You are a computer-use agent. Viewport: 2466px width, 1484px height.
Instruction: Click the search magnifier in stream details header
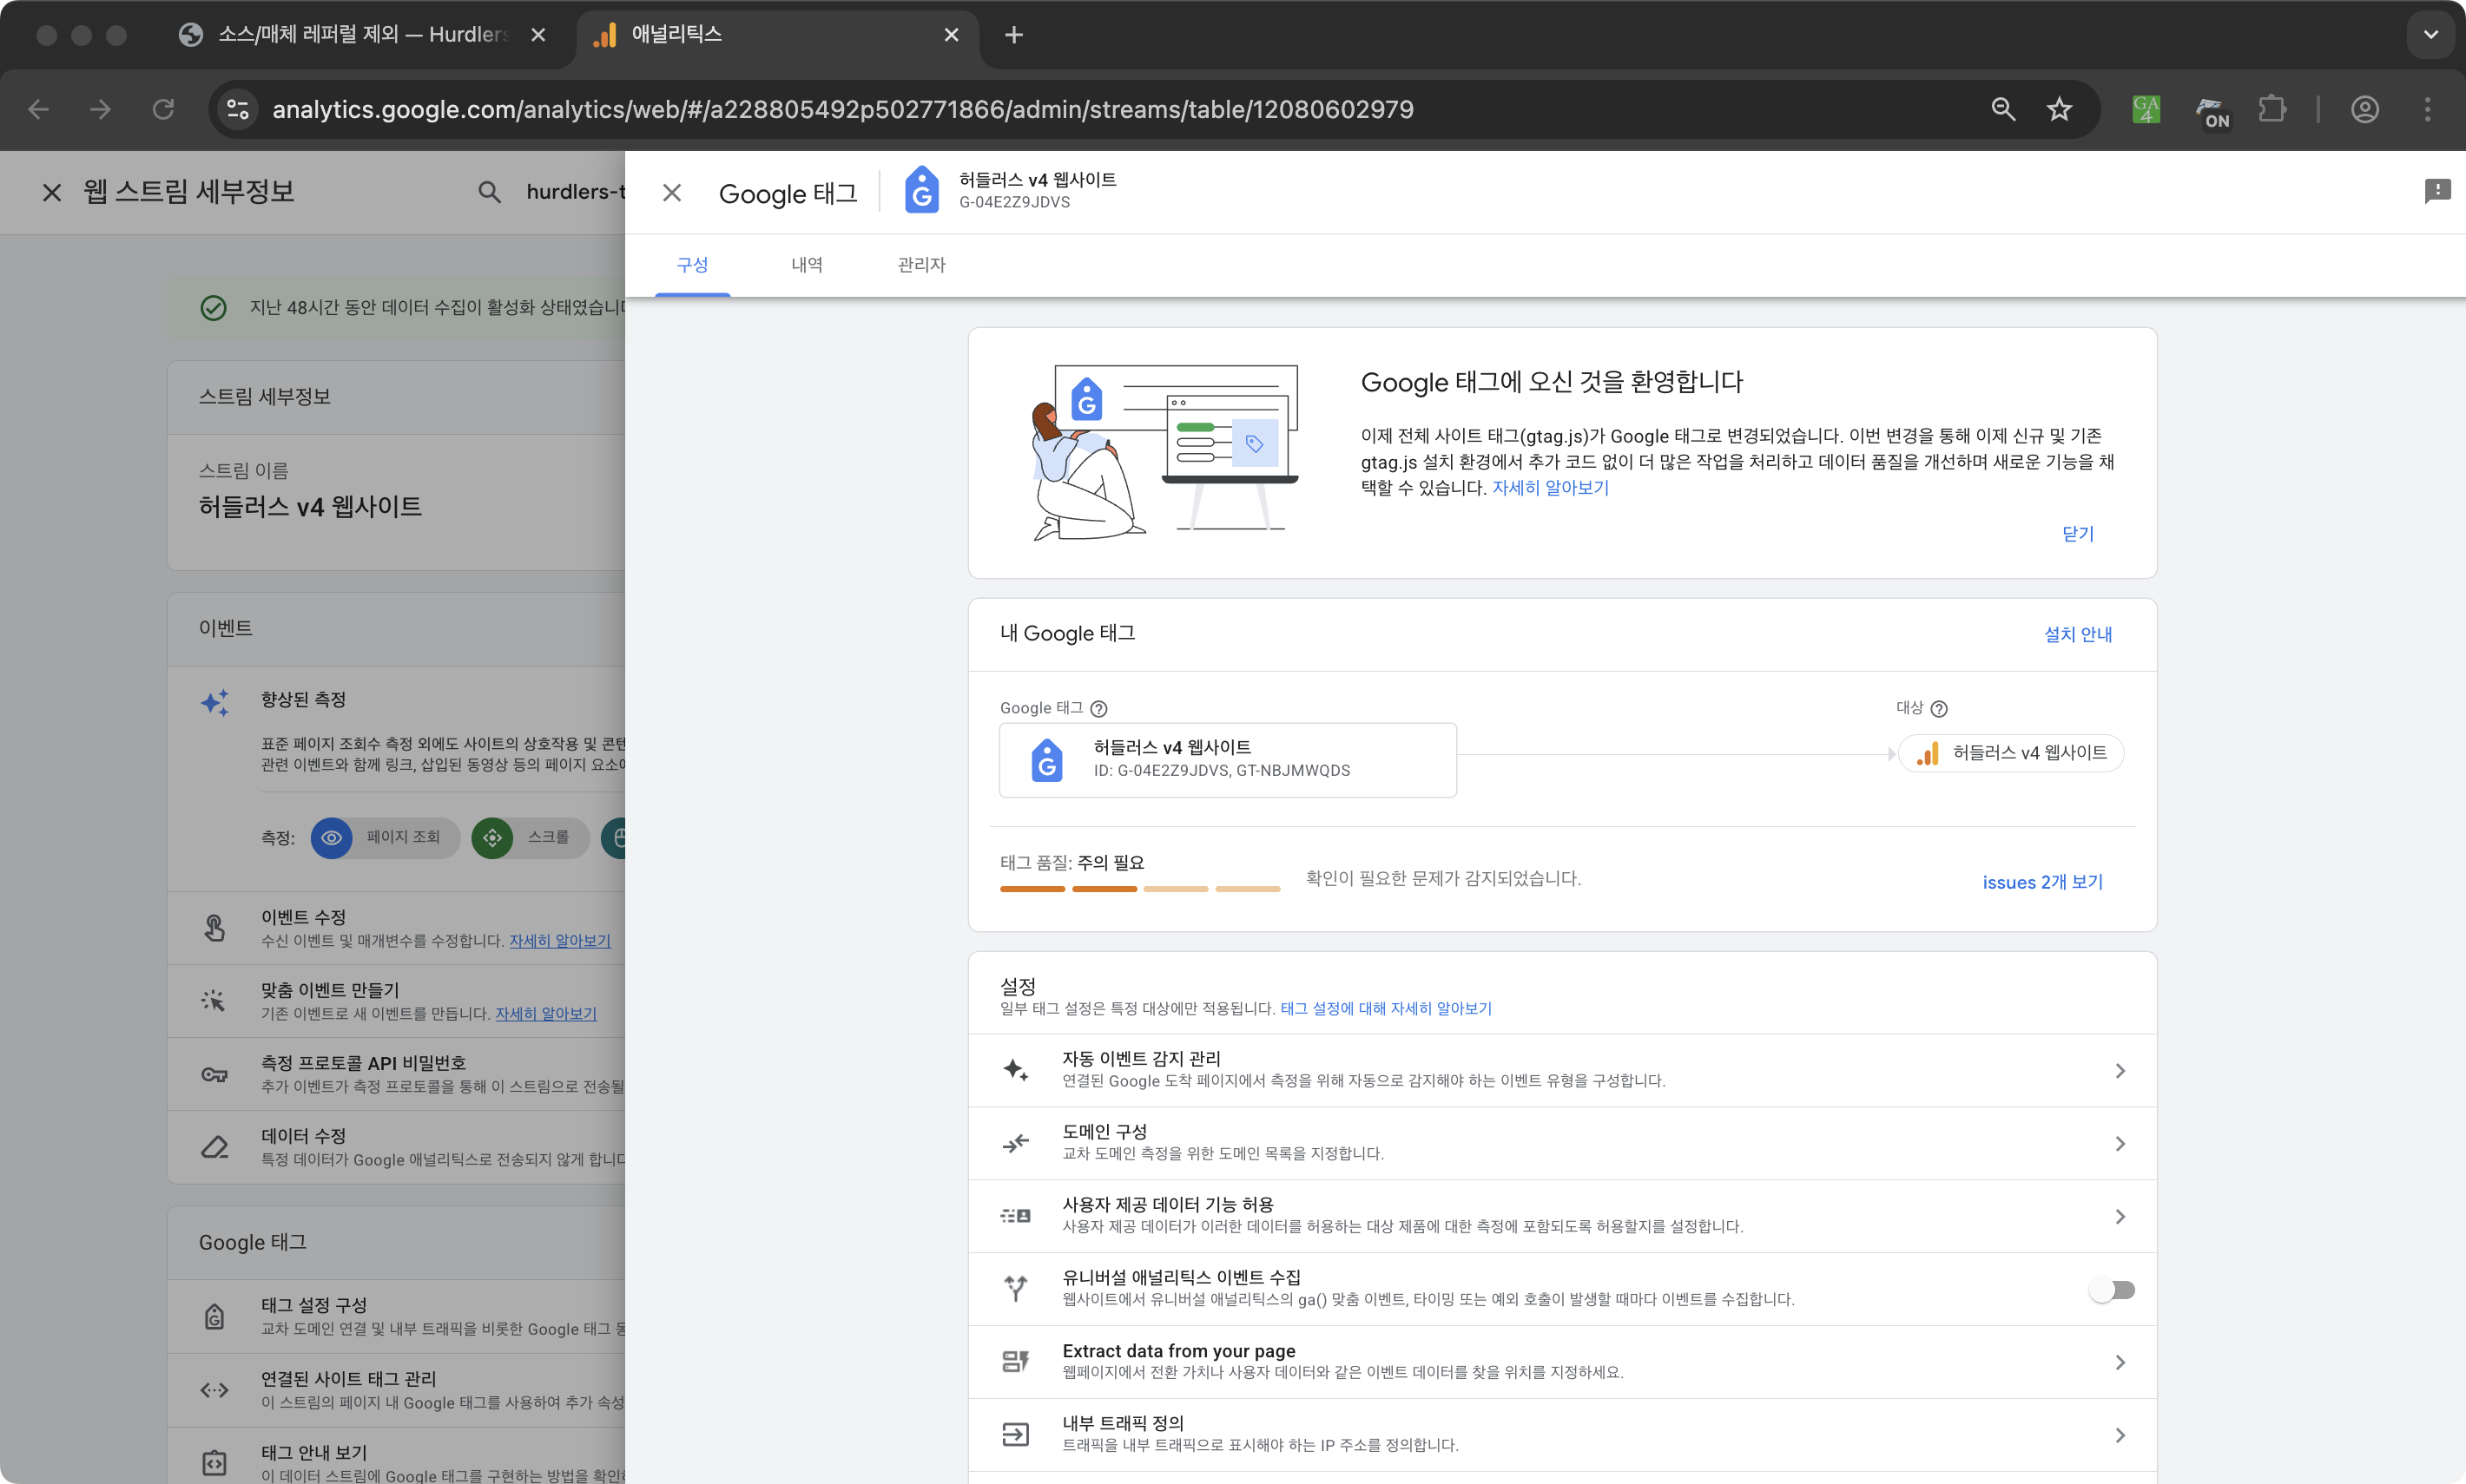[489, 192]
